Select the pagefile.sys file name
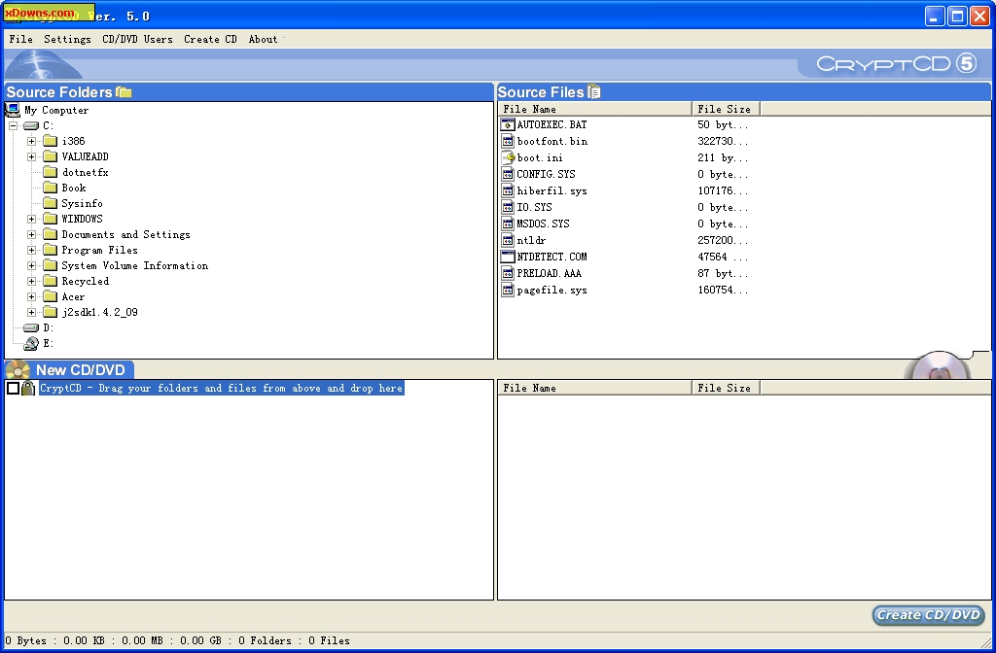Viewport: 996px width, 653px height. click(552, 290)
